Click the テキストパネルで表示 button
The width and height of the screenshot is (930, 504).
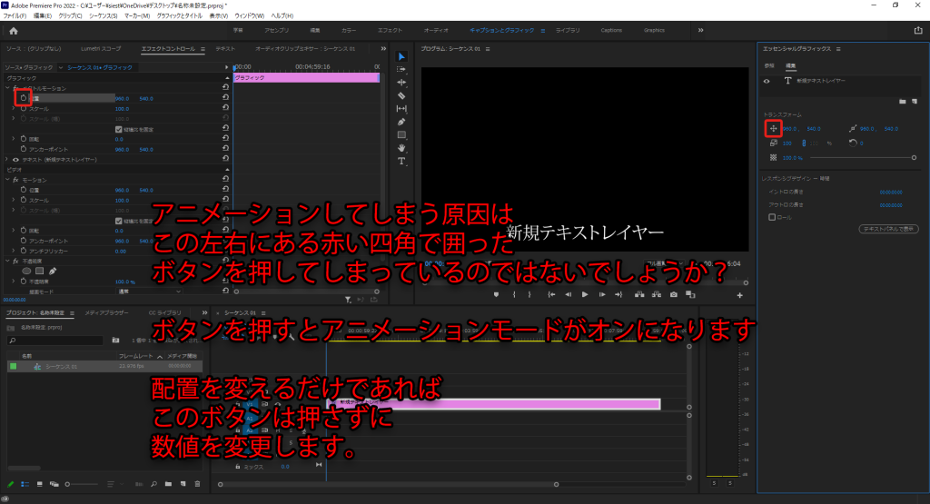tap(887, 228)
